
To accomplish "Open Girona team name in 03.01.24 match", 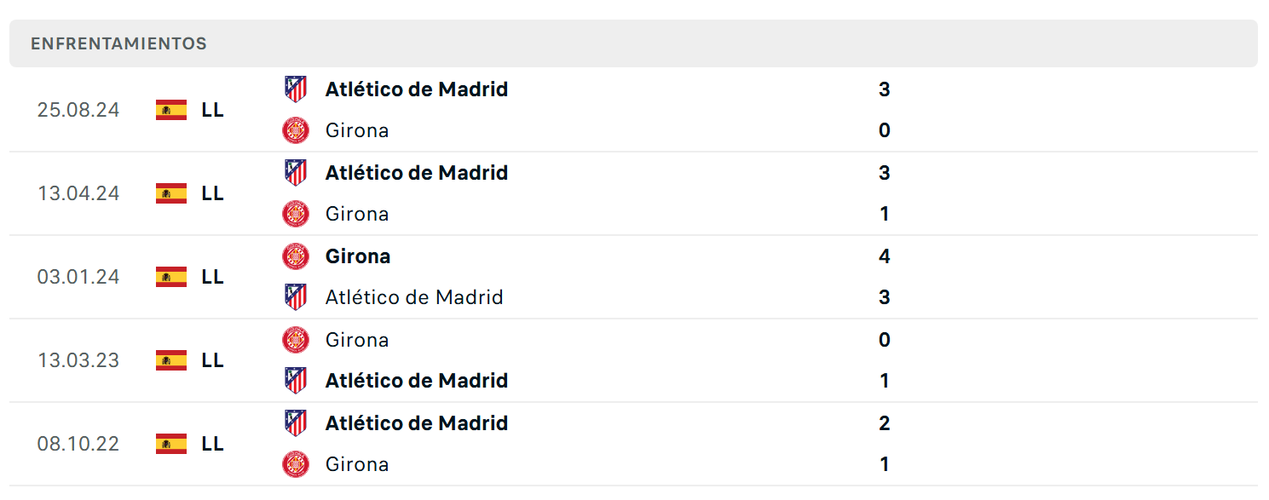I will 358,256.
